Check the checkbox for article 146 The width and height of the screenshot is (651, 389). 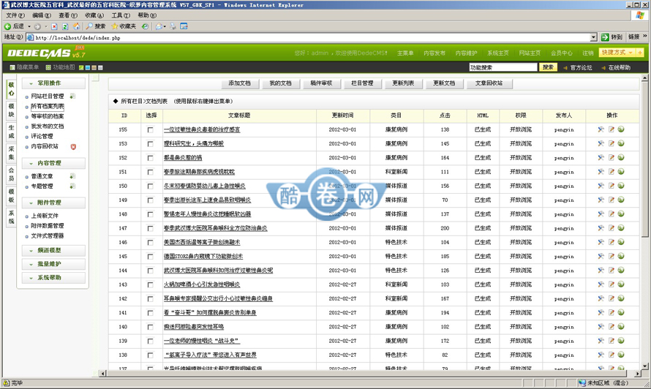point(150,243)
